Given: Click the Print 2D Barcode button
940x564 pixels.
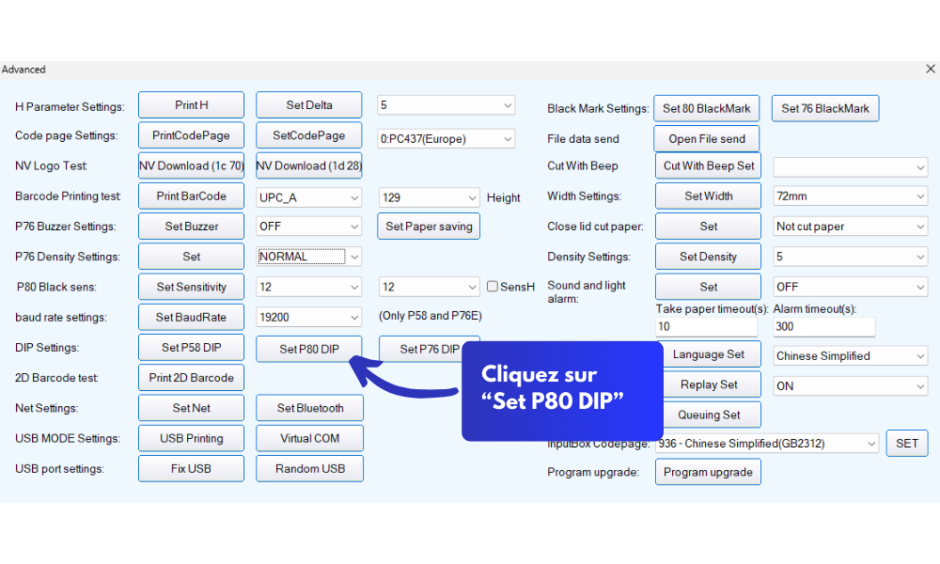Looking at the screenshot, I should [191, 378].
